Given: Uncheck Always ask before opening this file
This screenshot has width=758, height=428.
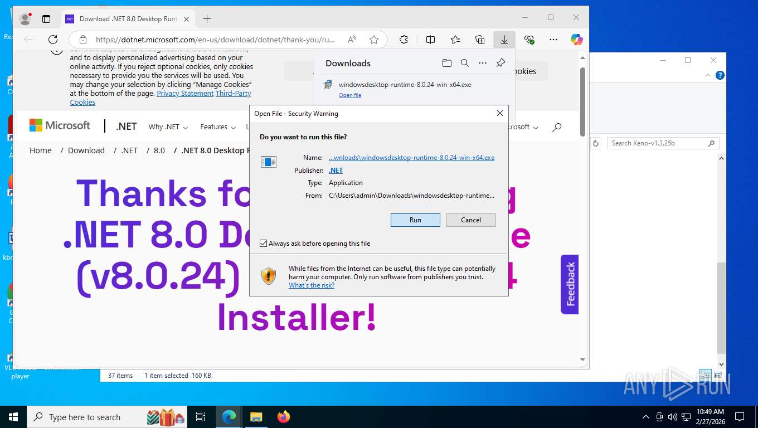Looking at the screenshot, I should 264,244.
